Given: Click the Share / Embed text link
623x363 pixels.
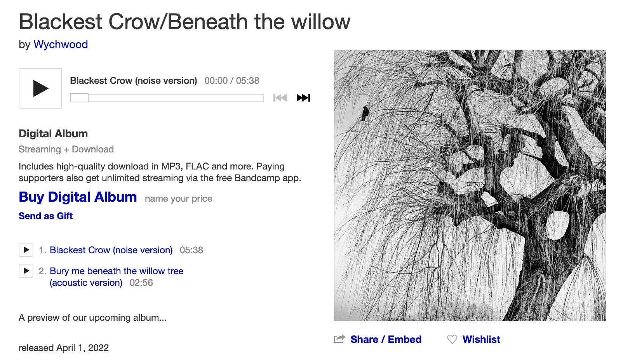Looking at the screenshot, I should [386, 339].
